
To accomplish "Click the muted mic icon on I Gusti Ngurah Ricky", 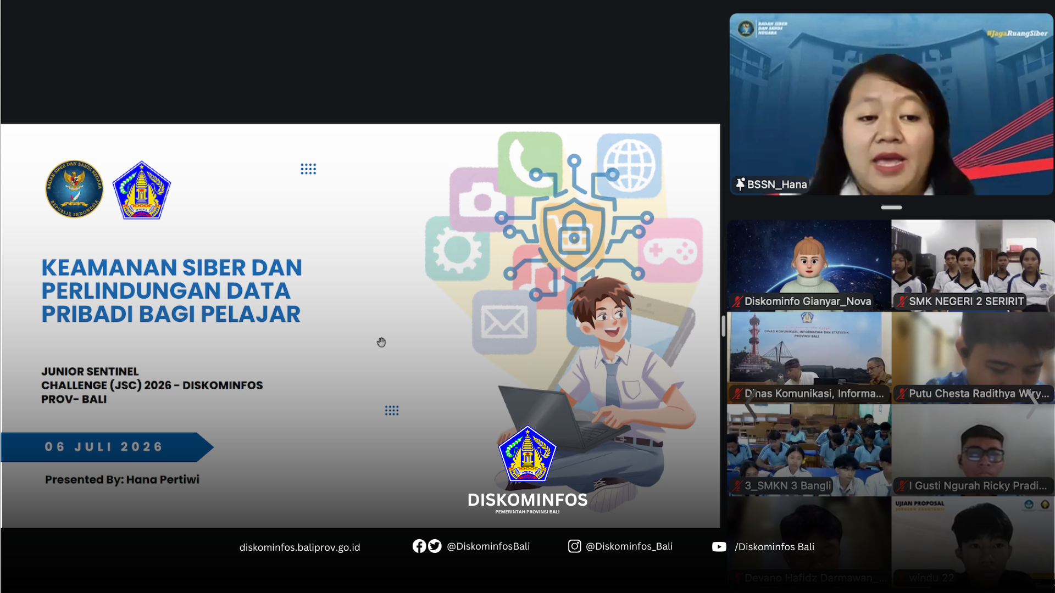I will [x=902, y=486].
